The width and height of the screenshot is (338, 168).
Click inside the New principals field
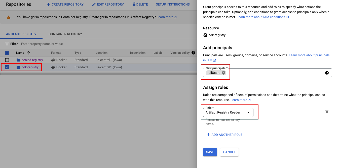coord(268,73)
